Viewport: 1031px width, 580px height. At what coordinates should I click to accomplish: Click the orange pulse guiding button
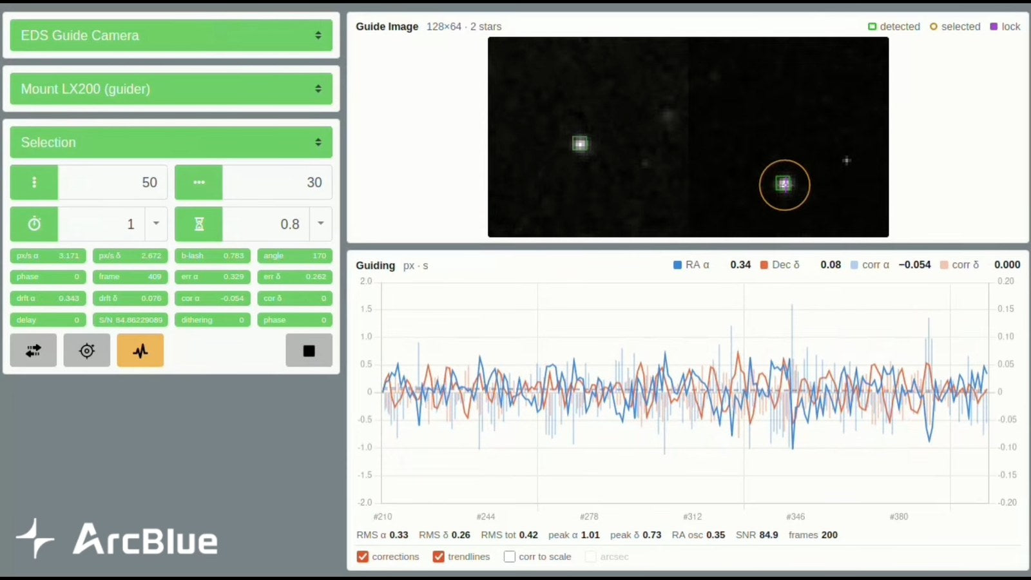[140, 351]
